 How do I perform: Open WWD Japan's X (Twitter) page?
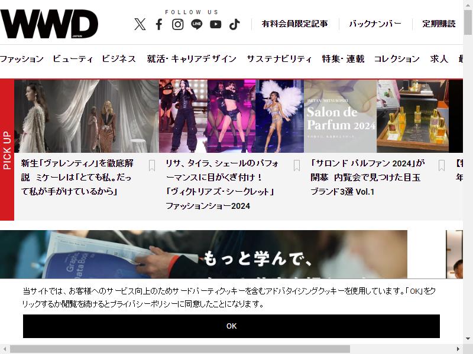point(140,24)
